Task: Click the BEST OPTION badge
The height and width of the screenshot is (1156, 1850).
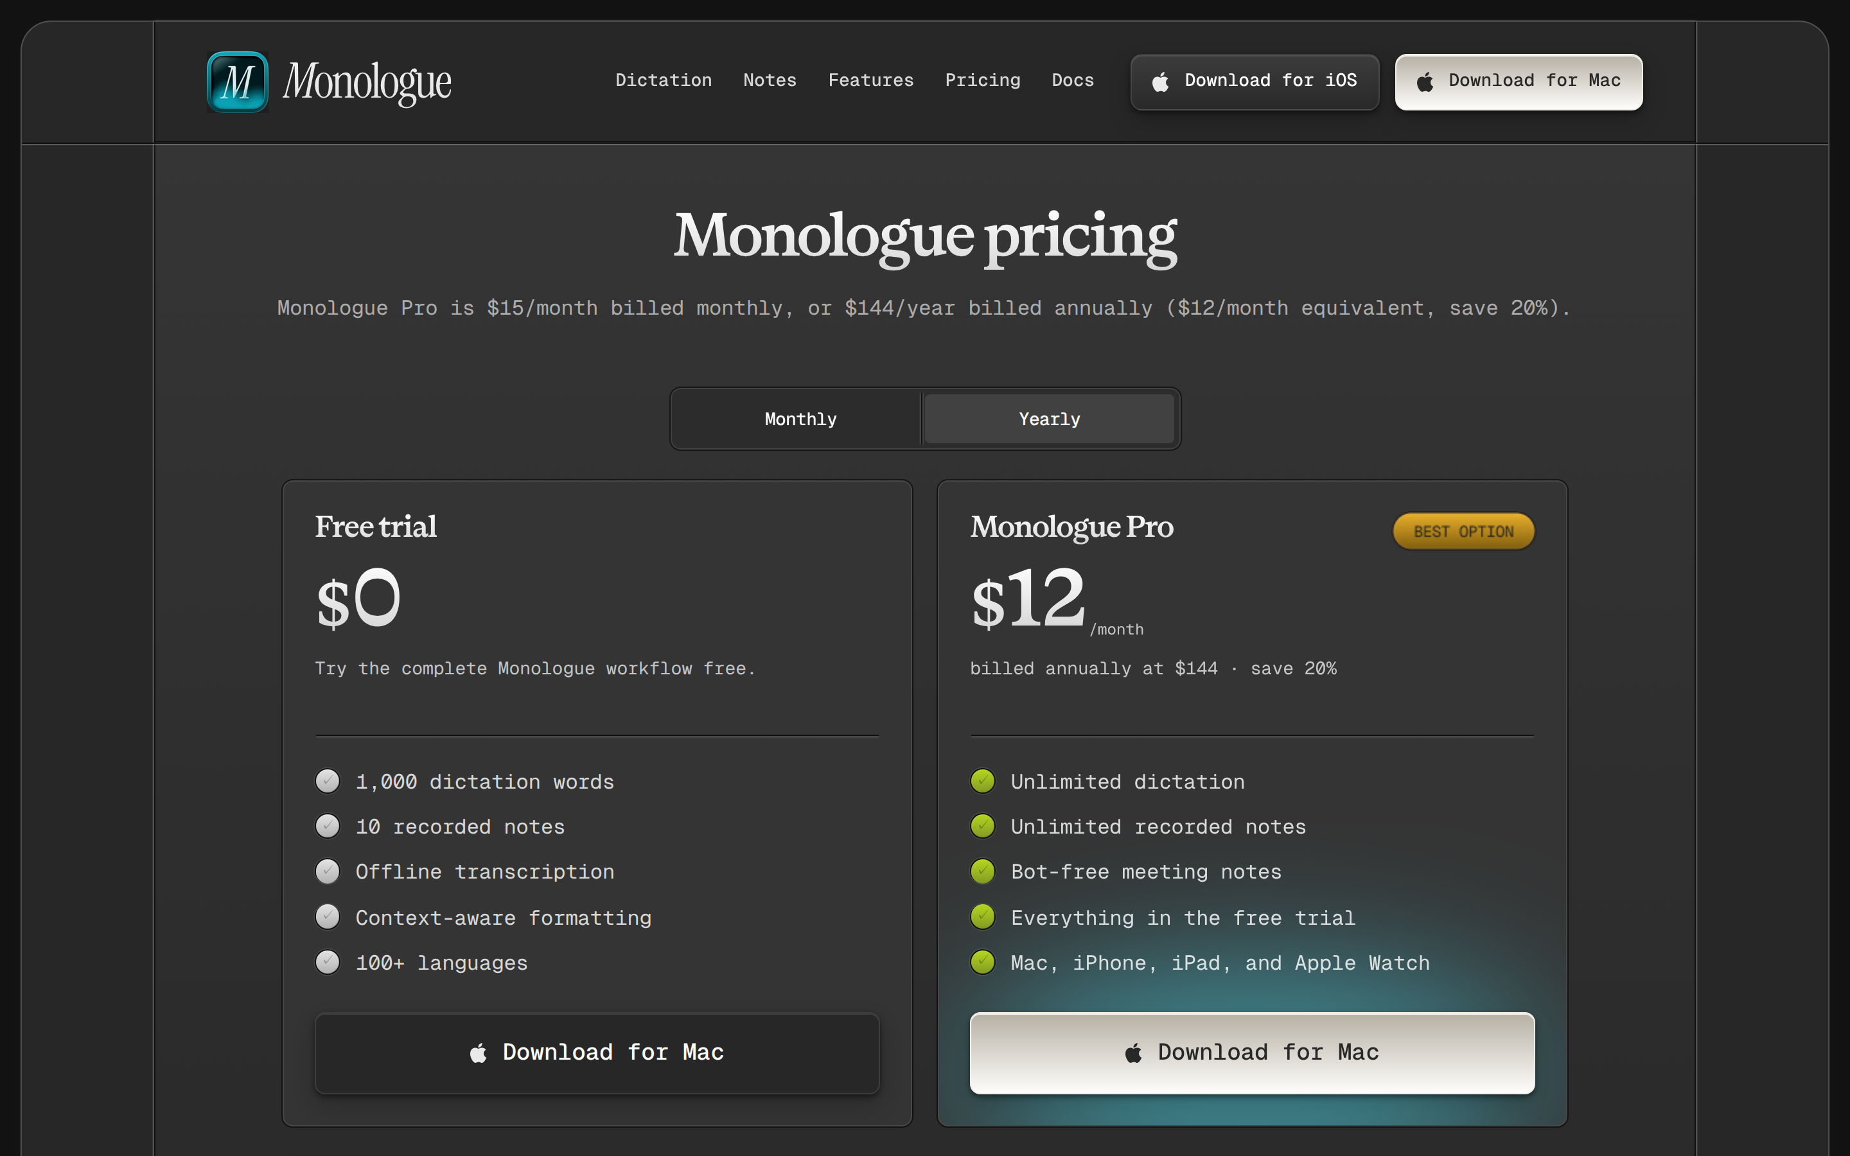Action: (x=1463, y=531)
